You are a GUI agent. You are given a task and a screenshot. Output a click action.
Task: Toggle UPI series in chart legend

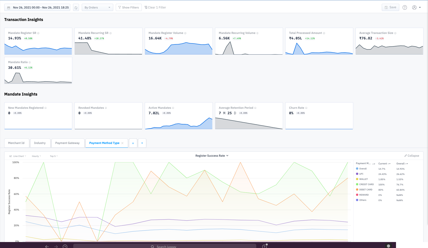click(x=360, y=174)
